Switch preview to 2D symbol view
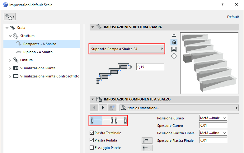This screenshot has height=153, width=244. tap(174, 35)
